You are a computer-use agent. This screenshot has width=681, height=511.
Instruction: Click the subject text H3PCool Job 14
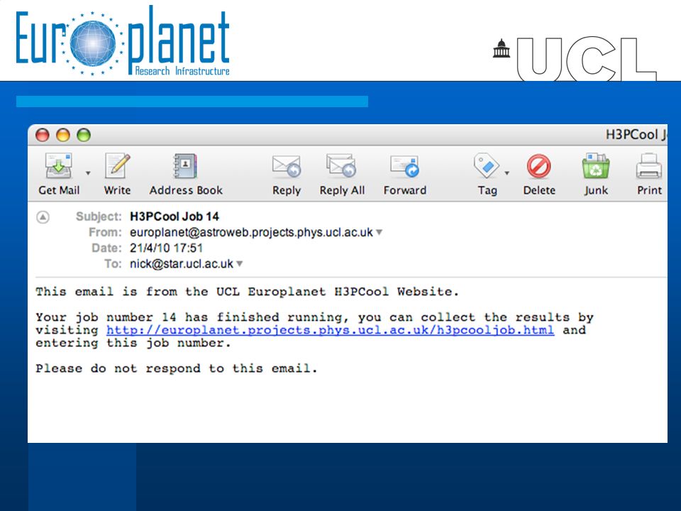point(175,216)
